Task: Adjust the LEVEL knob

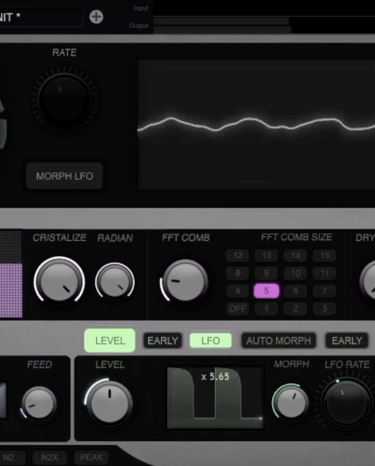Action: tap(110, 403)
